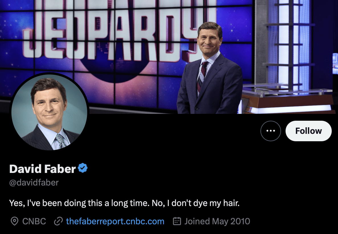Click the David Faber display name
338x234 pixels.
click(42, 169)
